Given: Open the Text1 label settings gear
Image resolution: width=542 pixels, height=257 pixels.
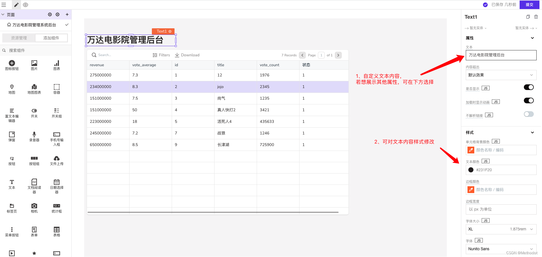Looking at the screenshot, I should (x=170, y=31).
